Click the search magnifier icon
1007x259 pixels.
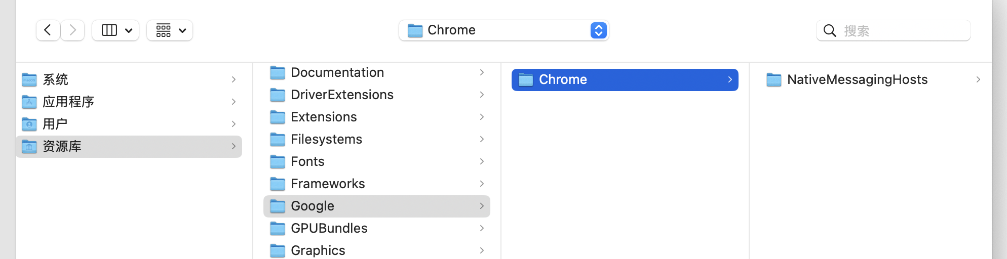pos(830,31)
